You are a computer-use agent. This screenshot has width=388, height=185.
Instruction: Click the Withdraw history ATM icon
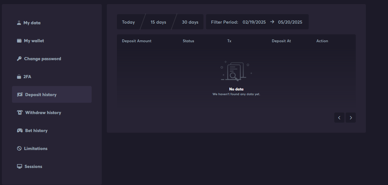pyautogui.click(x=20, y=113)
